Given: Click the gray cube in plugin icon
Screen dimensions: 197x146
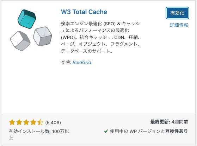Looking at the screenshot, I should pos(42,36).
